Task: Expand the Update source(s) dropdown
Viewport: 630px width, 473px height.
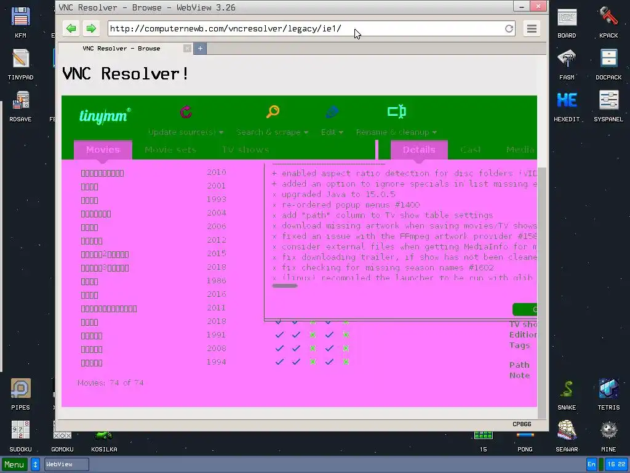Action: 186,132
